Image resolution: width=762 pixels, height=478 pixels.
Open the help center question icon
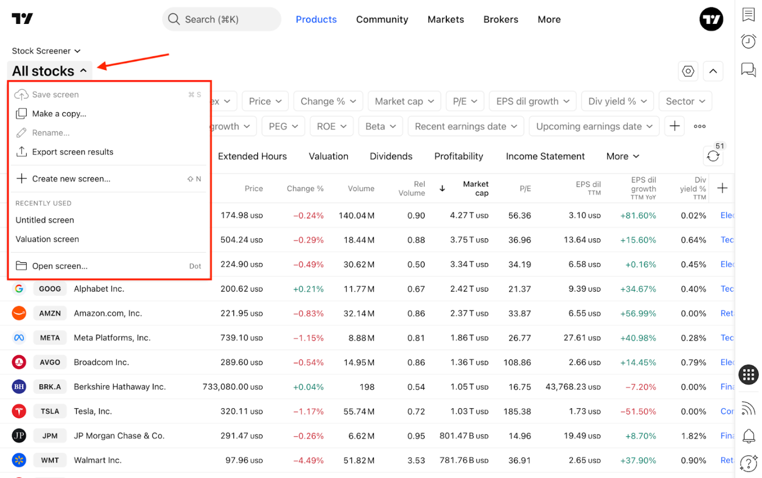click(748, 463)
